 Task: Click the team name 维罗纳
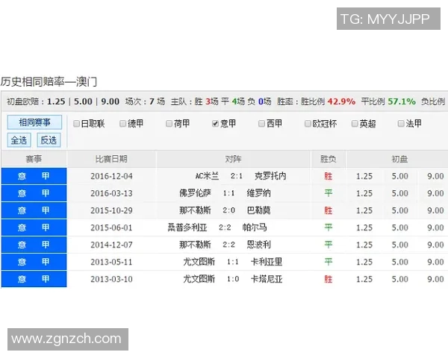pyautogui.click(x=258, y=193)
